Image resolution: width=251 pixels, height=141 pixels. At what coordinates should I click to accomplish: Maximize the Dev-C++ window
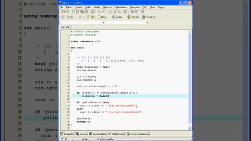186,3
